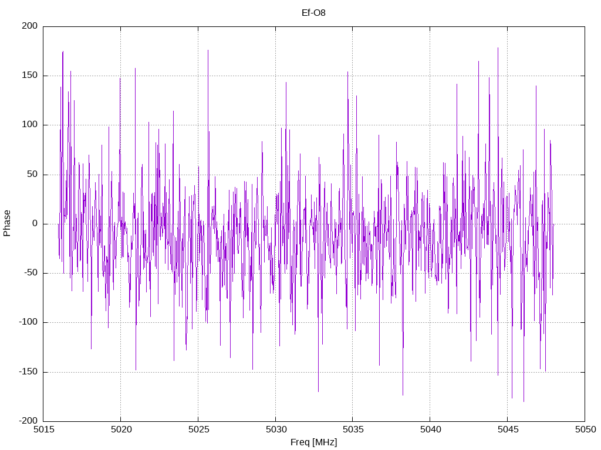Screen dimensions: 601x450
Task: Click the y-axis tick label '200'
Action: coord(30,26)
